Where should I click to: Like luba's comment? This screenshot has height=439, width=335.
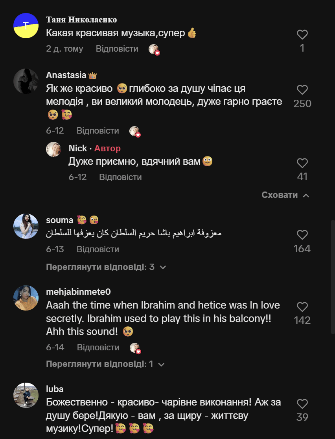302,404
